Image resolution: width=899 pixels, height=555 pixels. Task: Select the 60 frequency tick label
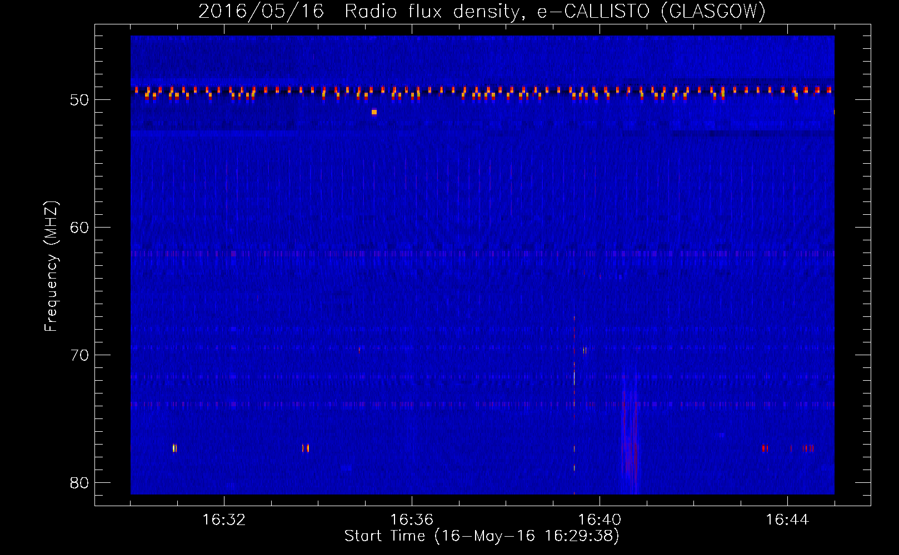(79, 228)
